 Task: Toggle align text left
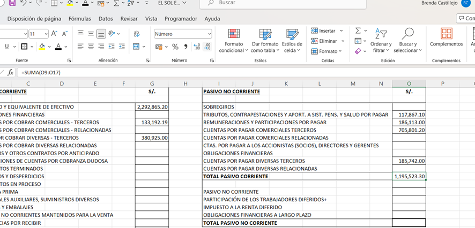pyautogui.click(x=80, y=47)
